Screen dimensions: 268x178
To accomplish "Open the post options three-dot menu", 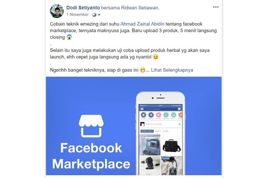I will (x=216, y=7).
